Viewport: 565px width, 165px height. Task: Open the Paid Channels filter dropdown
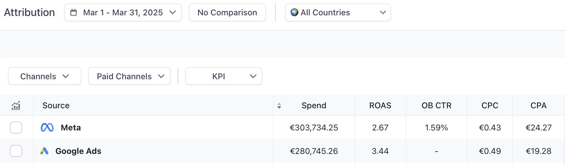click(130, 76)
